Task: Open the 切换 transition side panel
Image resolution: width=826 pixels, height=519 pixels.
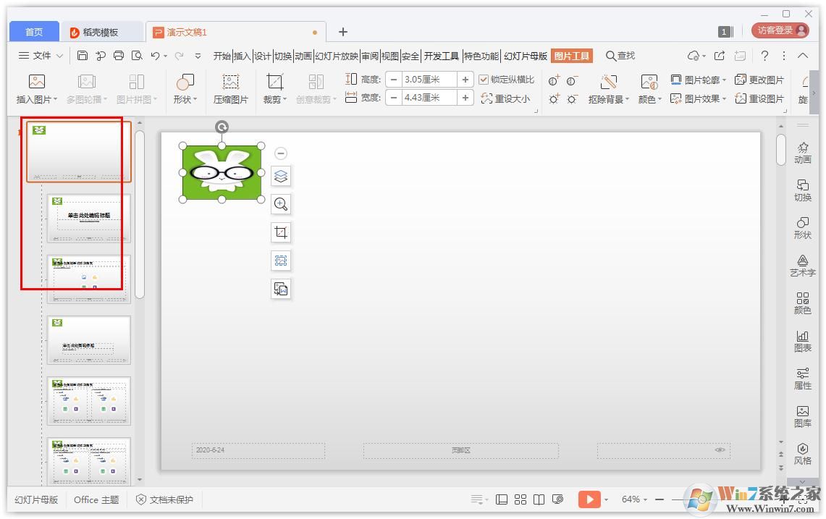Action: [802, 191]
